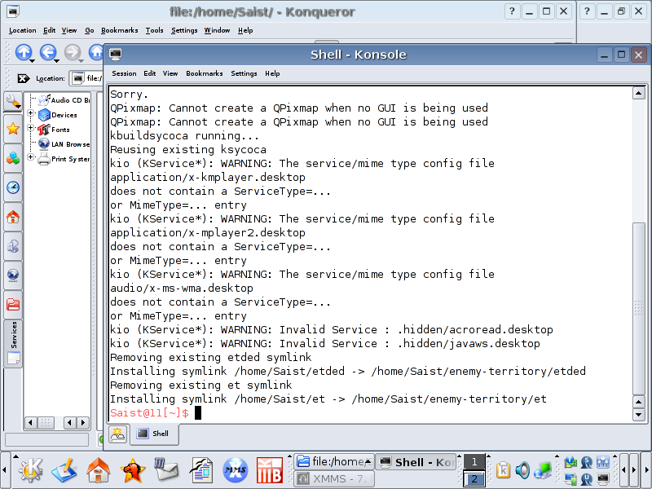This screenshot has width=652, height=489.
Task: Expand the Devices tree node
Action: 31,114
